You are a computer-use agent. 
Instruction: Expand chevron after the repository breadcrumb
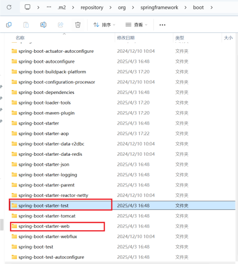click(x=111, y=8)
